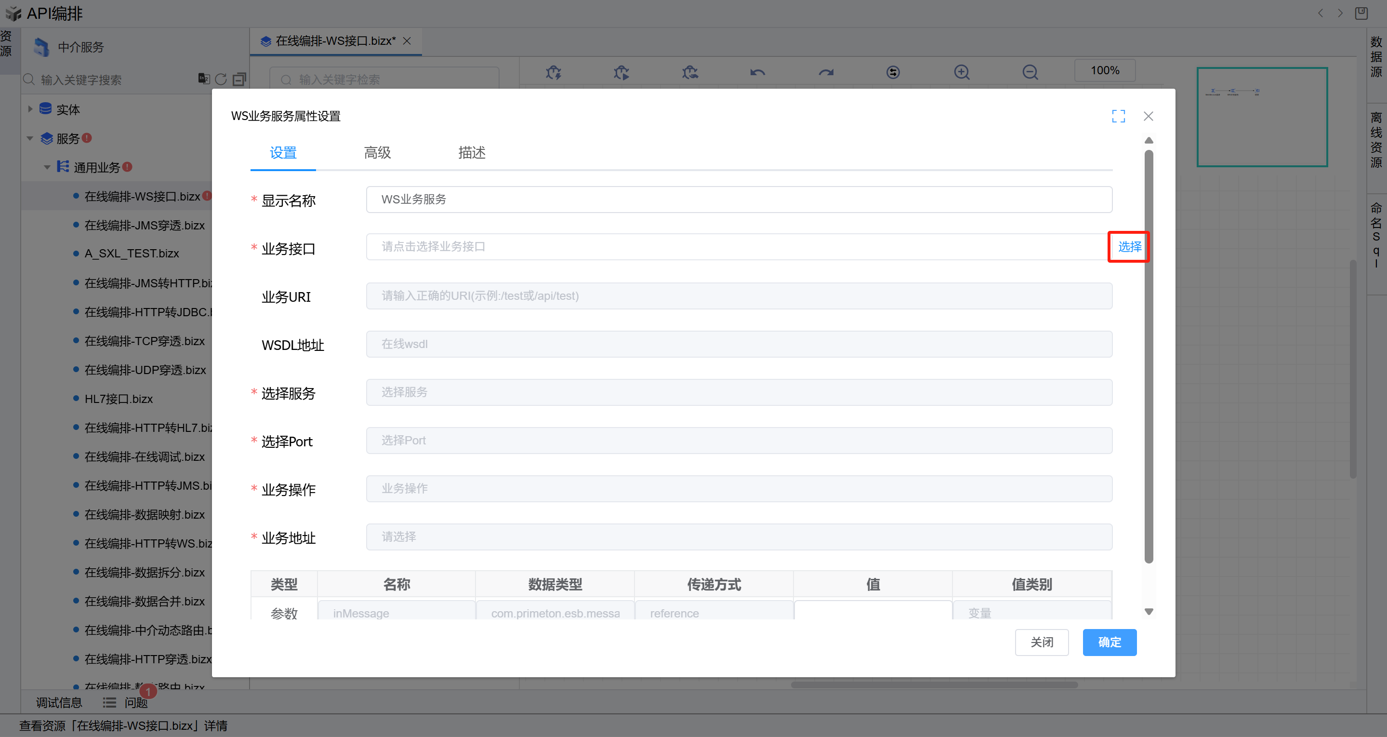Click the language translate icon
The height and width of the screenshot is (737, 1387).
(203, 79)
